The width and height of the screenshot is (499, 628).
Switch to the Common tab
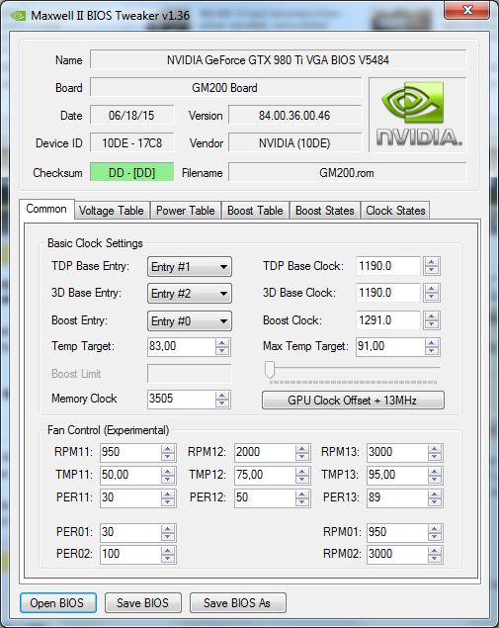pos(46,209)
